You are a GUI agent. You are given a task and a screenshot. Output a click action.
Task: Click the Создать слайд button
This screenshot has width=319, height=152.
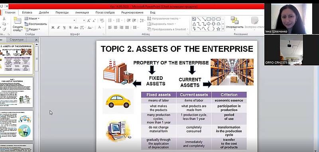(x=18, y=24)
